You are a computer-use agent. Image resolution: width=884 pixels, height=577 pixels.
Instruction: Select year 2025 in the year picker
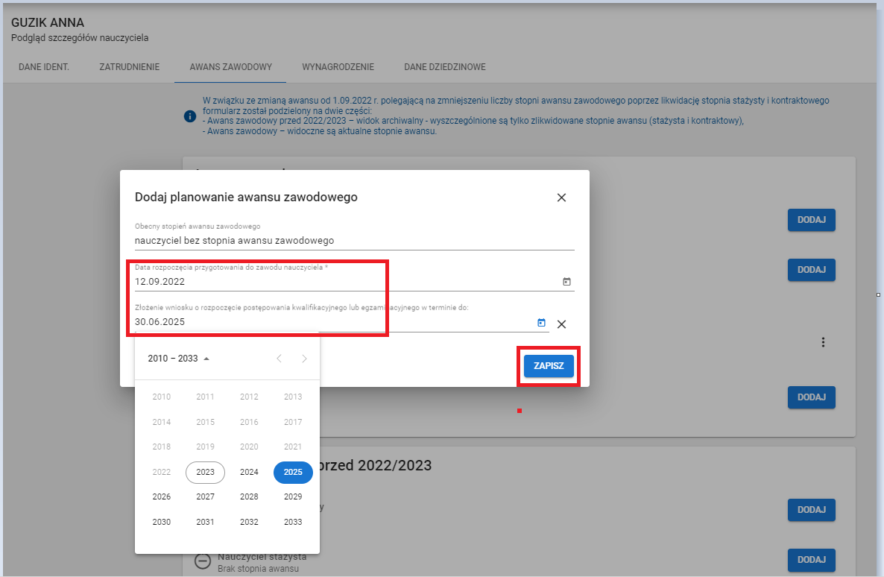click(x=292, y=472)
